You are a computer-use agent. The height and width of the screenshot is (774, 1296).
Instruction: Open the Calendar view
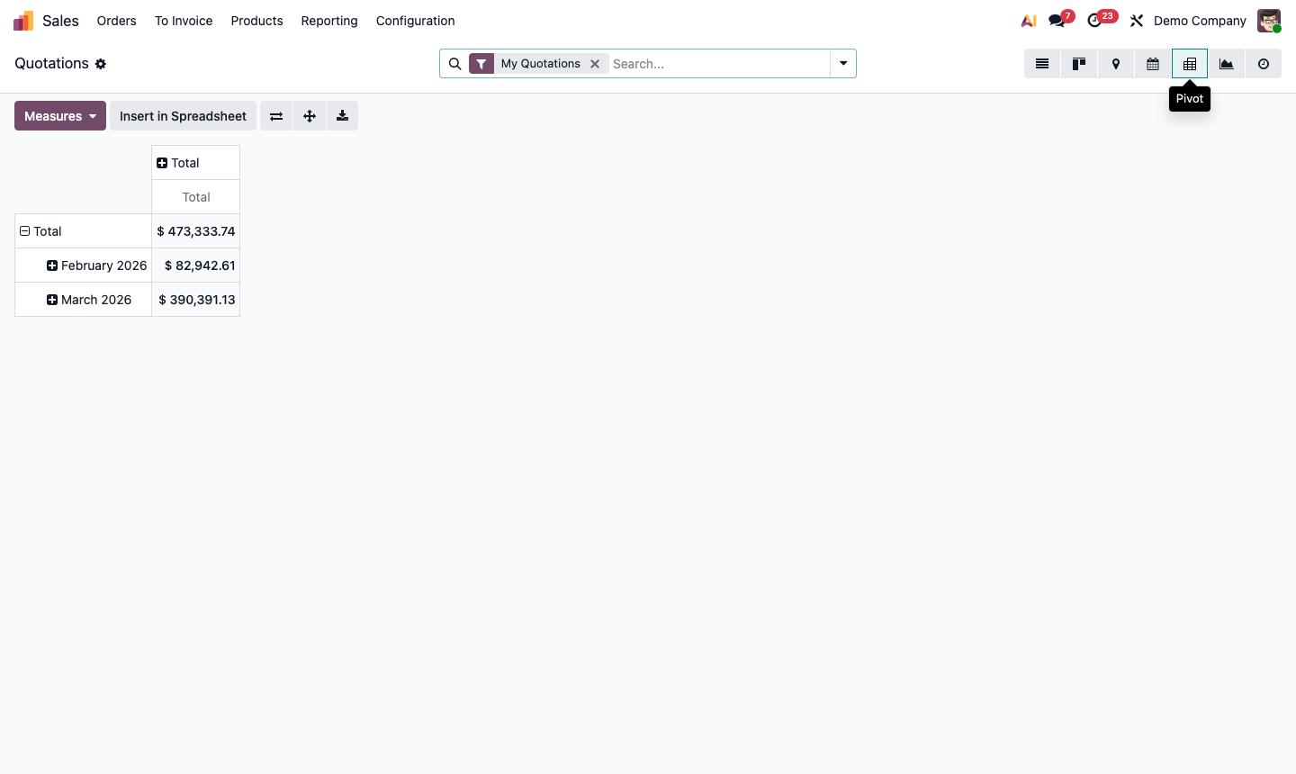(x=1153, y=64)
